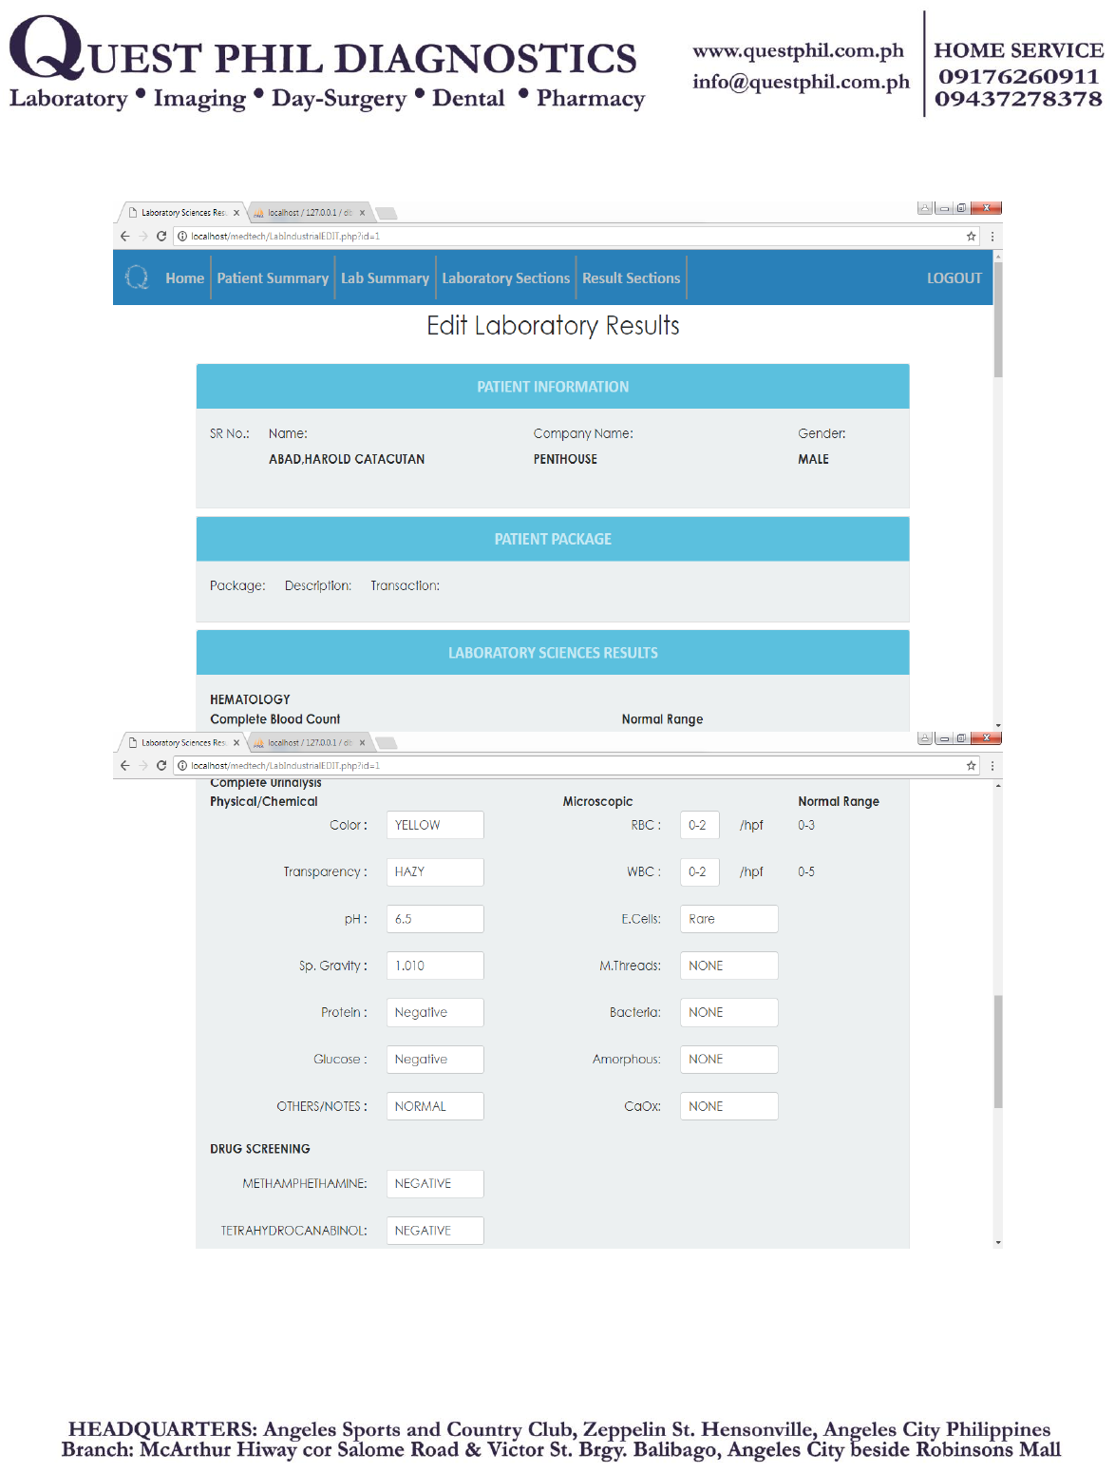Viewport: 1115px width, 1473px height.
Task: Open the Result Sections menu item
Action: point(631,278)
